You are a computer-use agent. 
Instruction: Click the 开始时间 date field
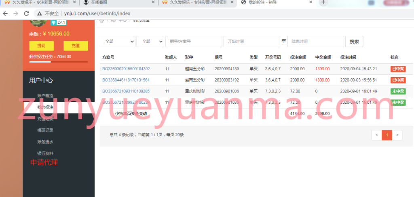click(x=251, y=42)
